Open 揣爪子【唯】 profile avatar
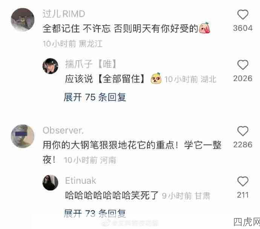This screenshot has height=229, width=260. pos(50,66)
